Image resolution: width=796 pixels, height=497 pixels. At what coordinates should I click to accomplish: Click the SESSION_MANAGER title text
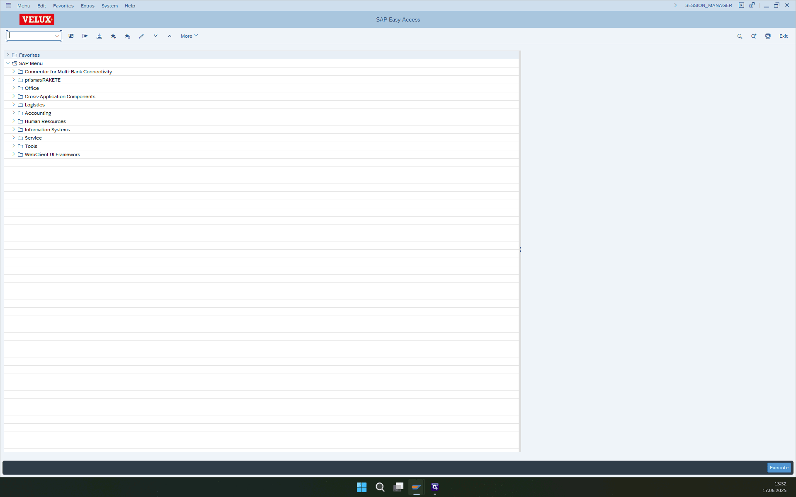(x=709, y=5)
